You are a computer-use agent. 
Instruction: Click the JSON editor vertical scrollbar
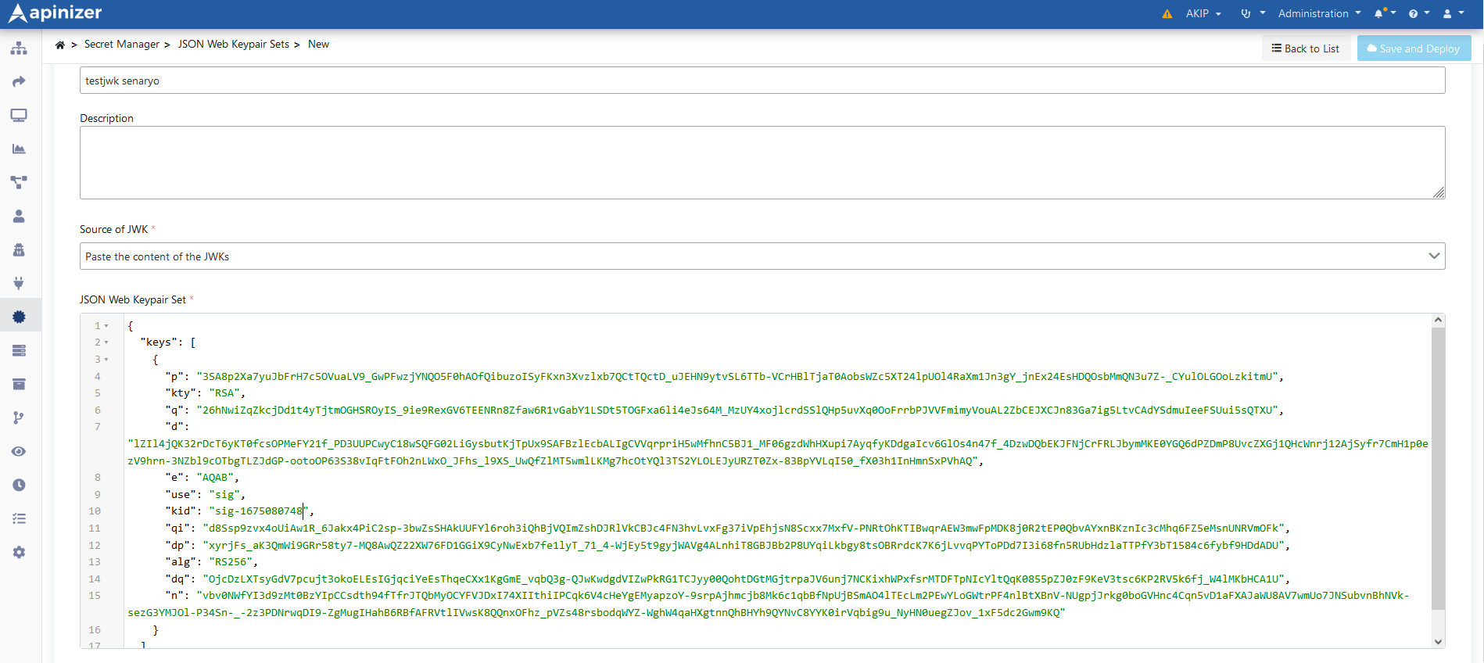(1438, 468)
